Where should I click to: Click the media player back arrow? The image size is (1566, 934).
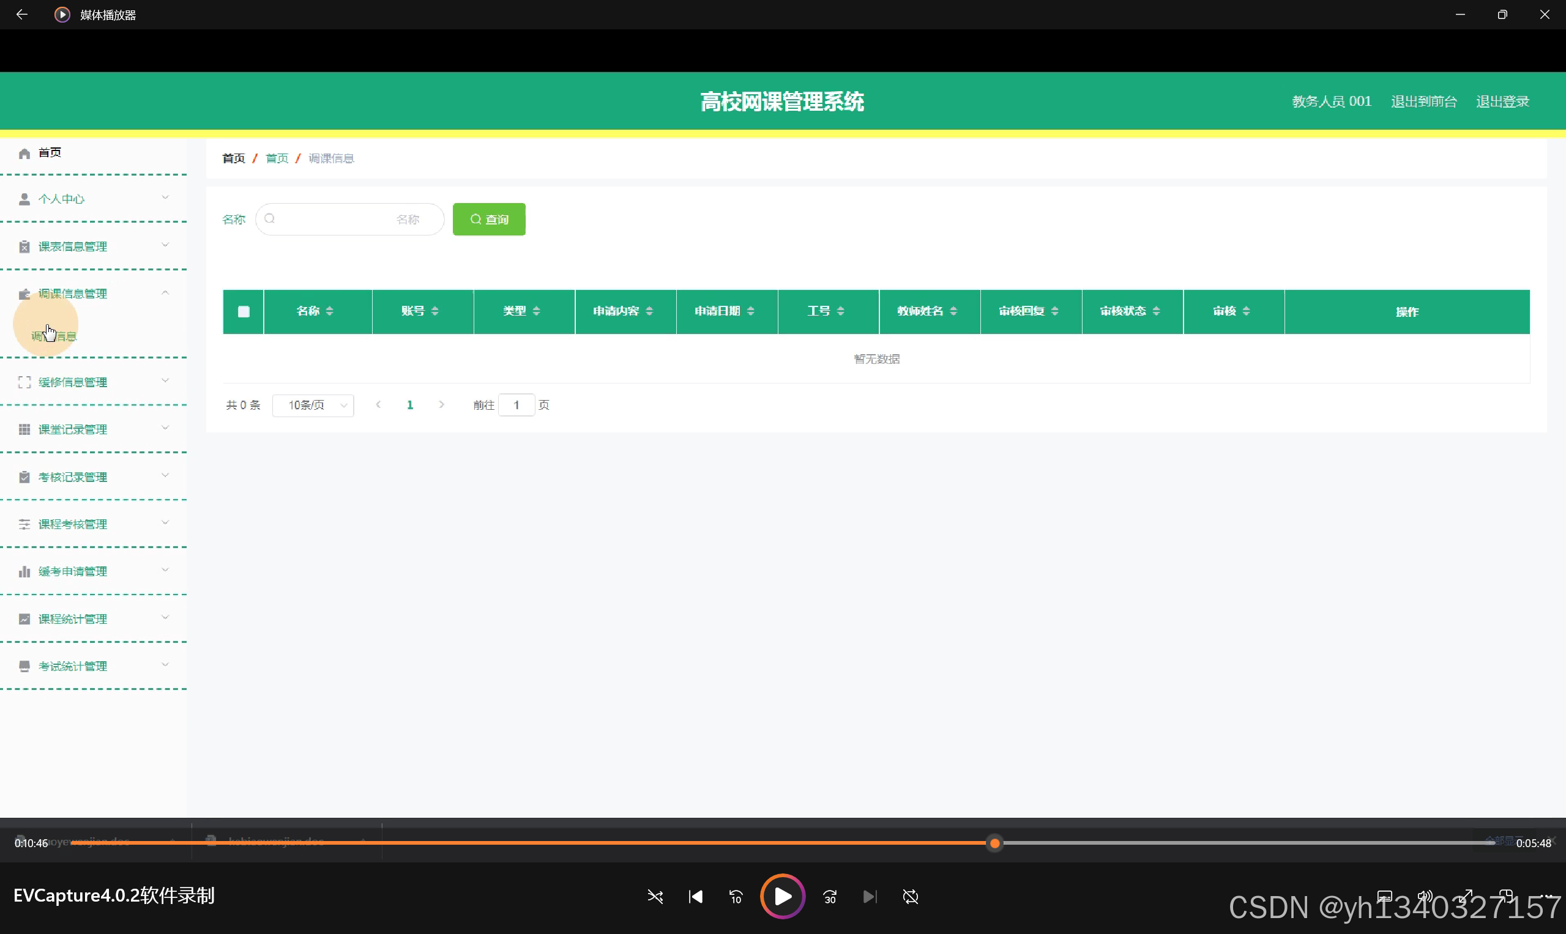22,15
